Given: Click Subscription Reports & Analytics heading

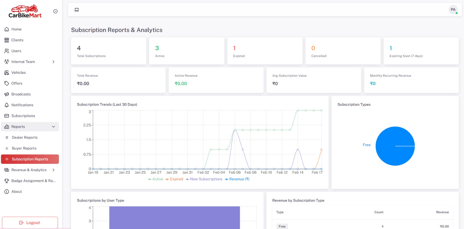Looking at the screenshot, I should click(x=117, y=30).
